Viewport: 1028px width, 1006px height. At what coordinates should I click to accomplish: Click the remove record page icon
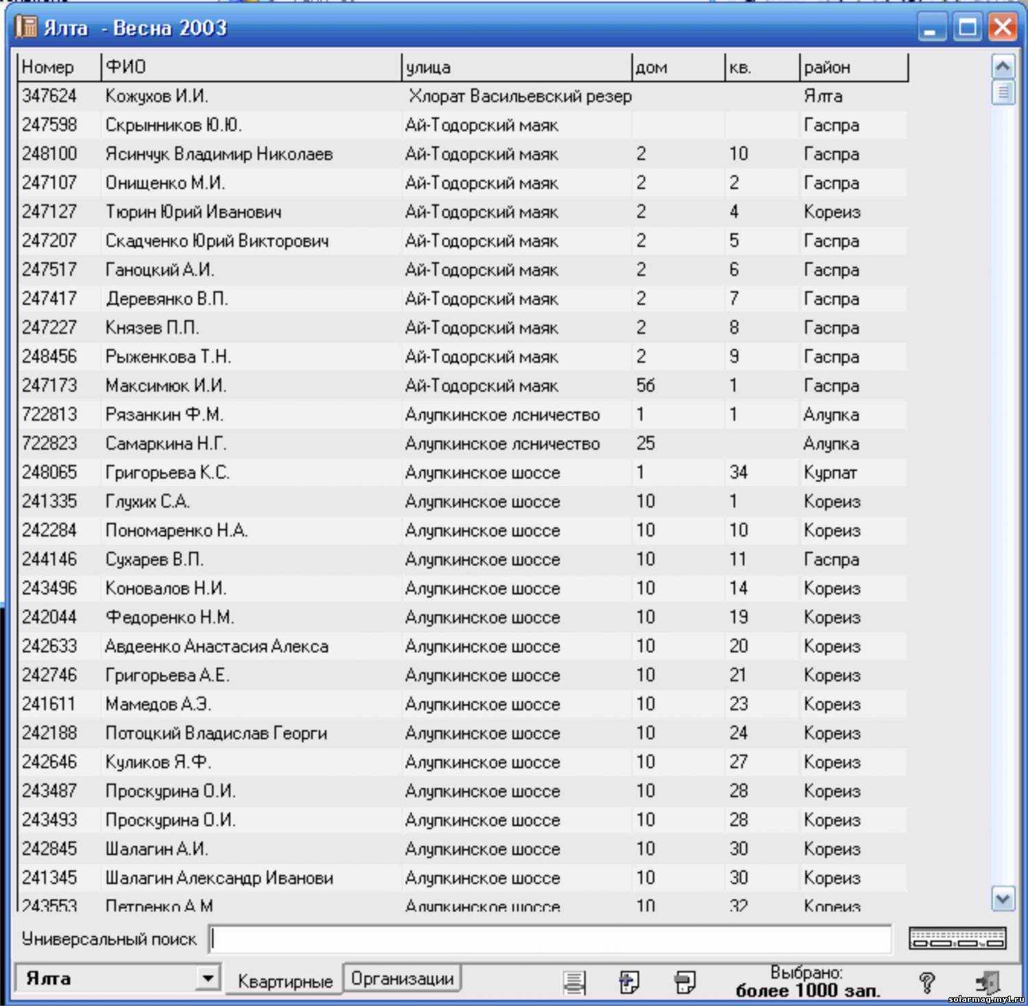point(685,982)
